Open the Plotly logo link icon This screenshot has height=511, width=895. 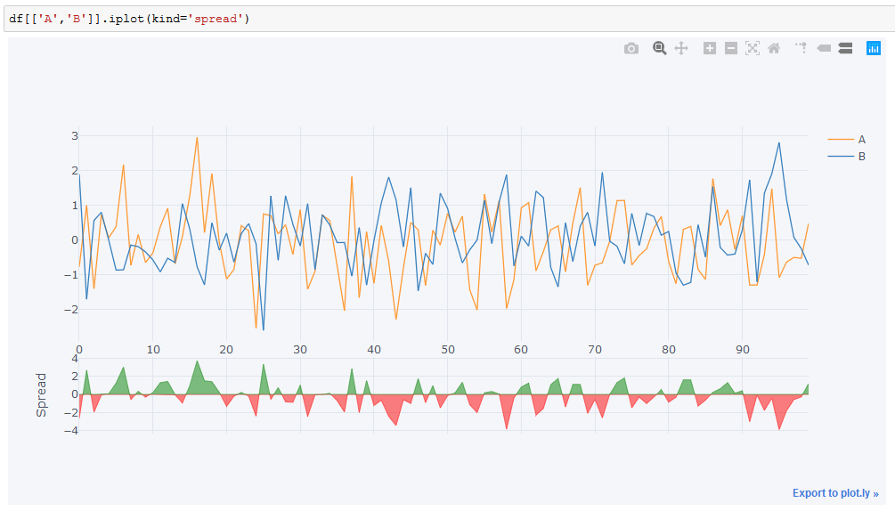(874, 48)
